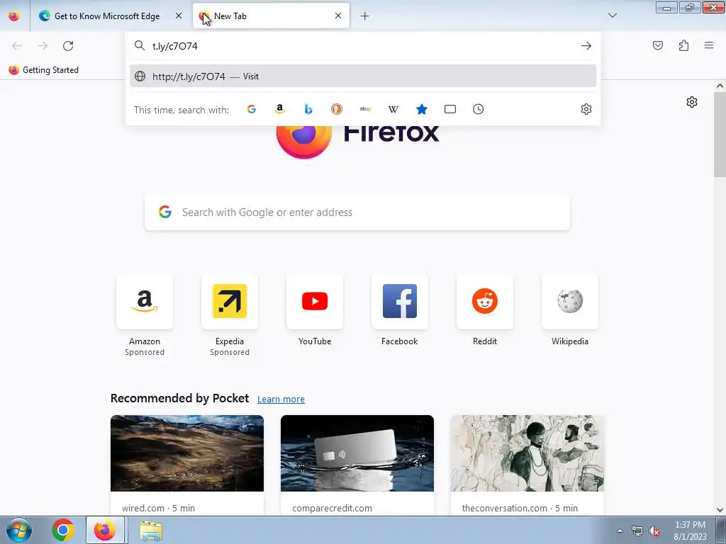Click the vertical scrollbar thumb
726x544 pixels.
720,134
